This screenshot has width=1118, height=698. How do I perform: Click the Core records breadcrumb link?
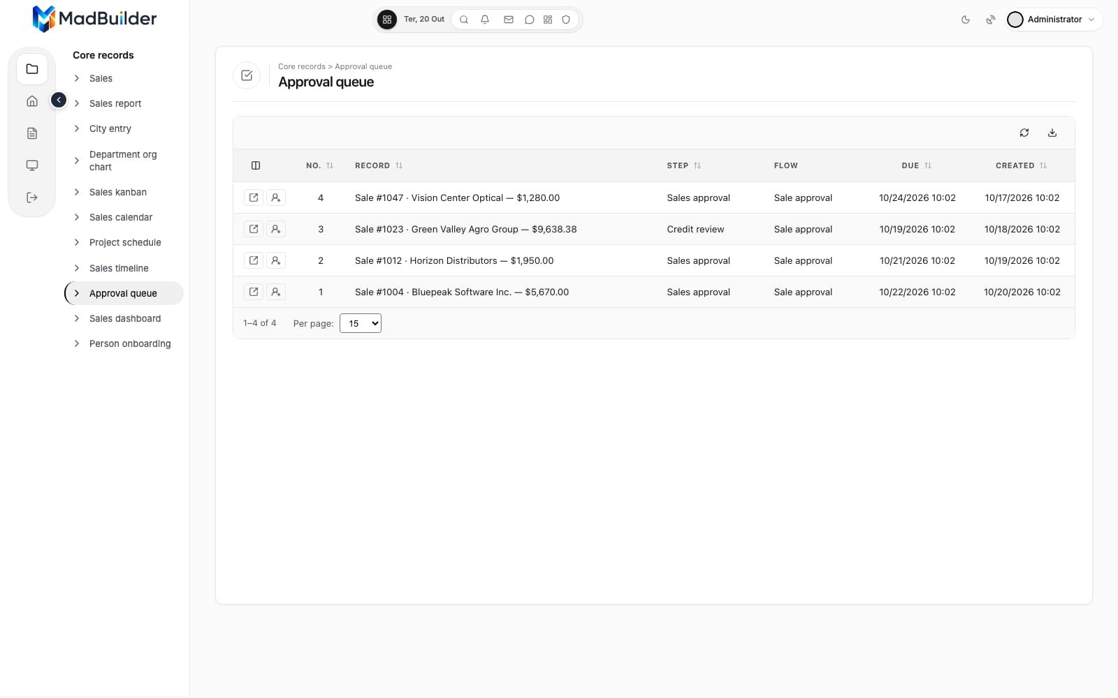tap(302, 66)
